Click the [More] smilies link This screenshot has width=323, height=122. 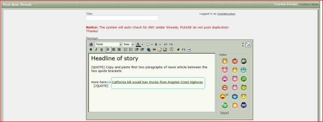coord(224,113)
